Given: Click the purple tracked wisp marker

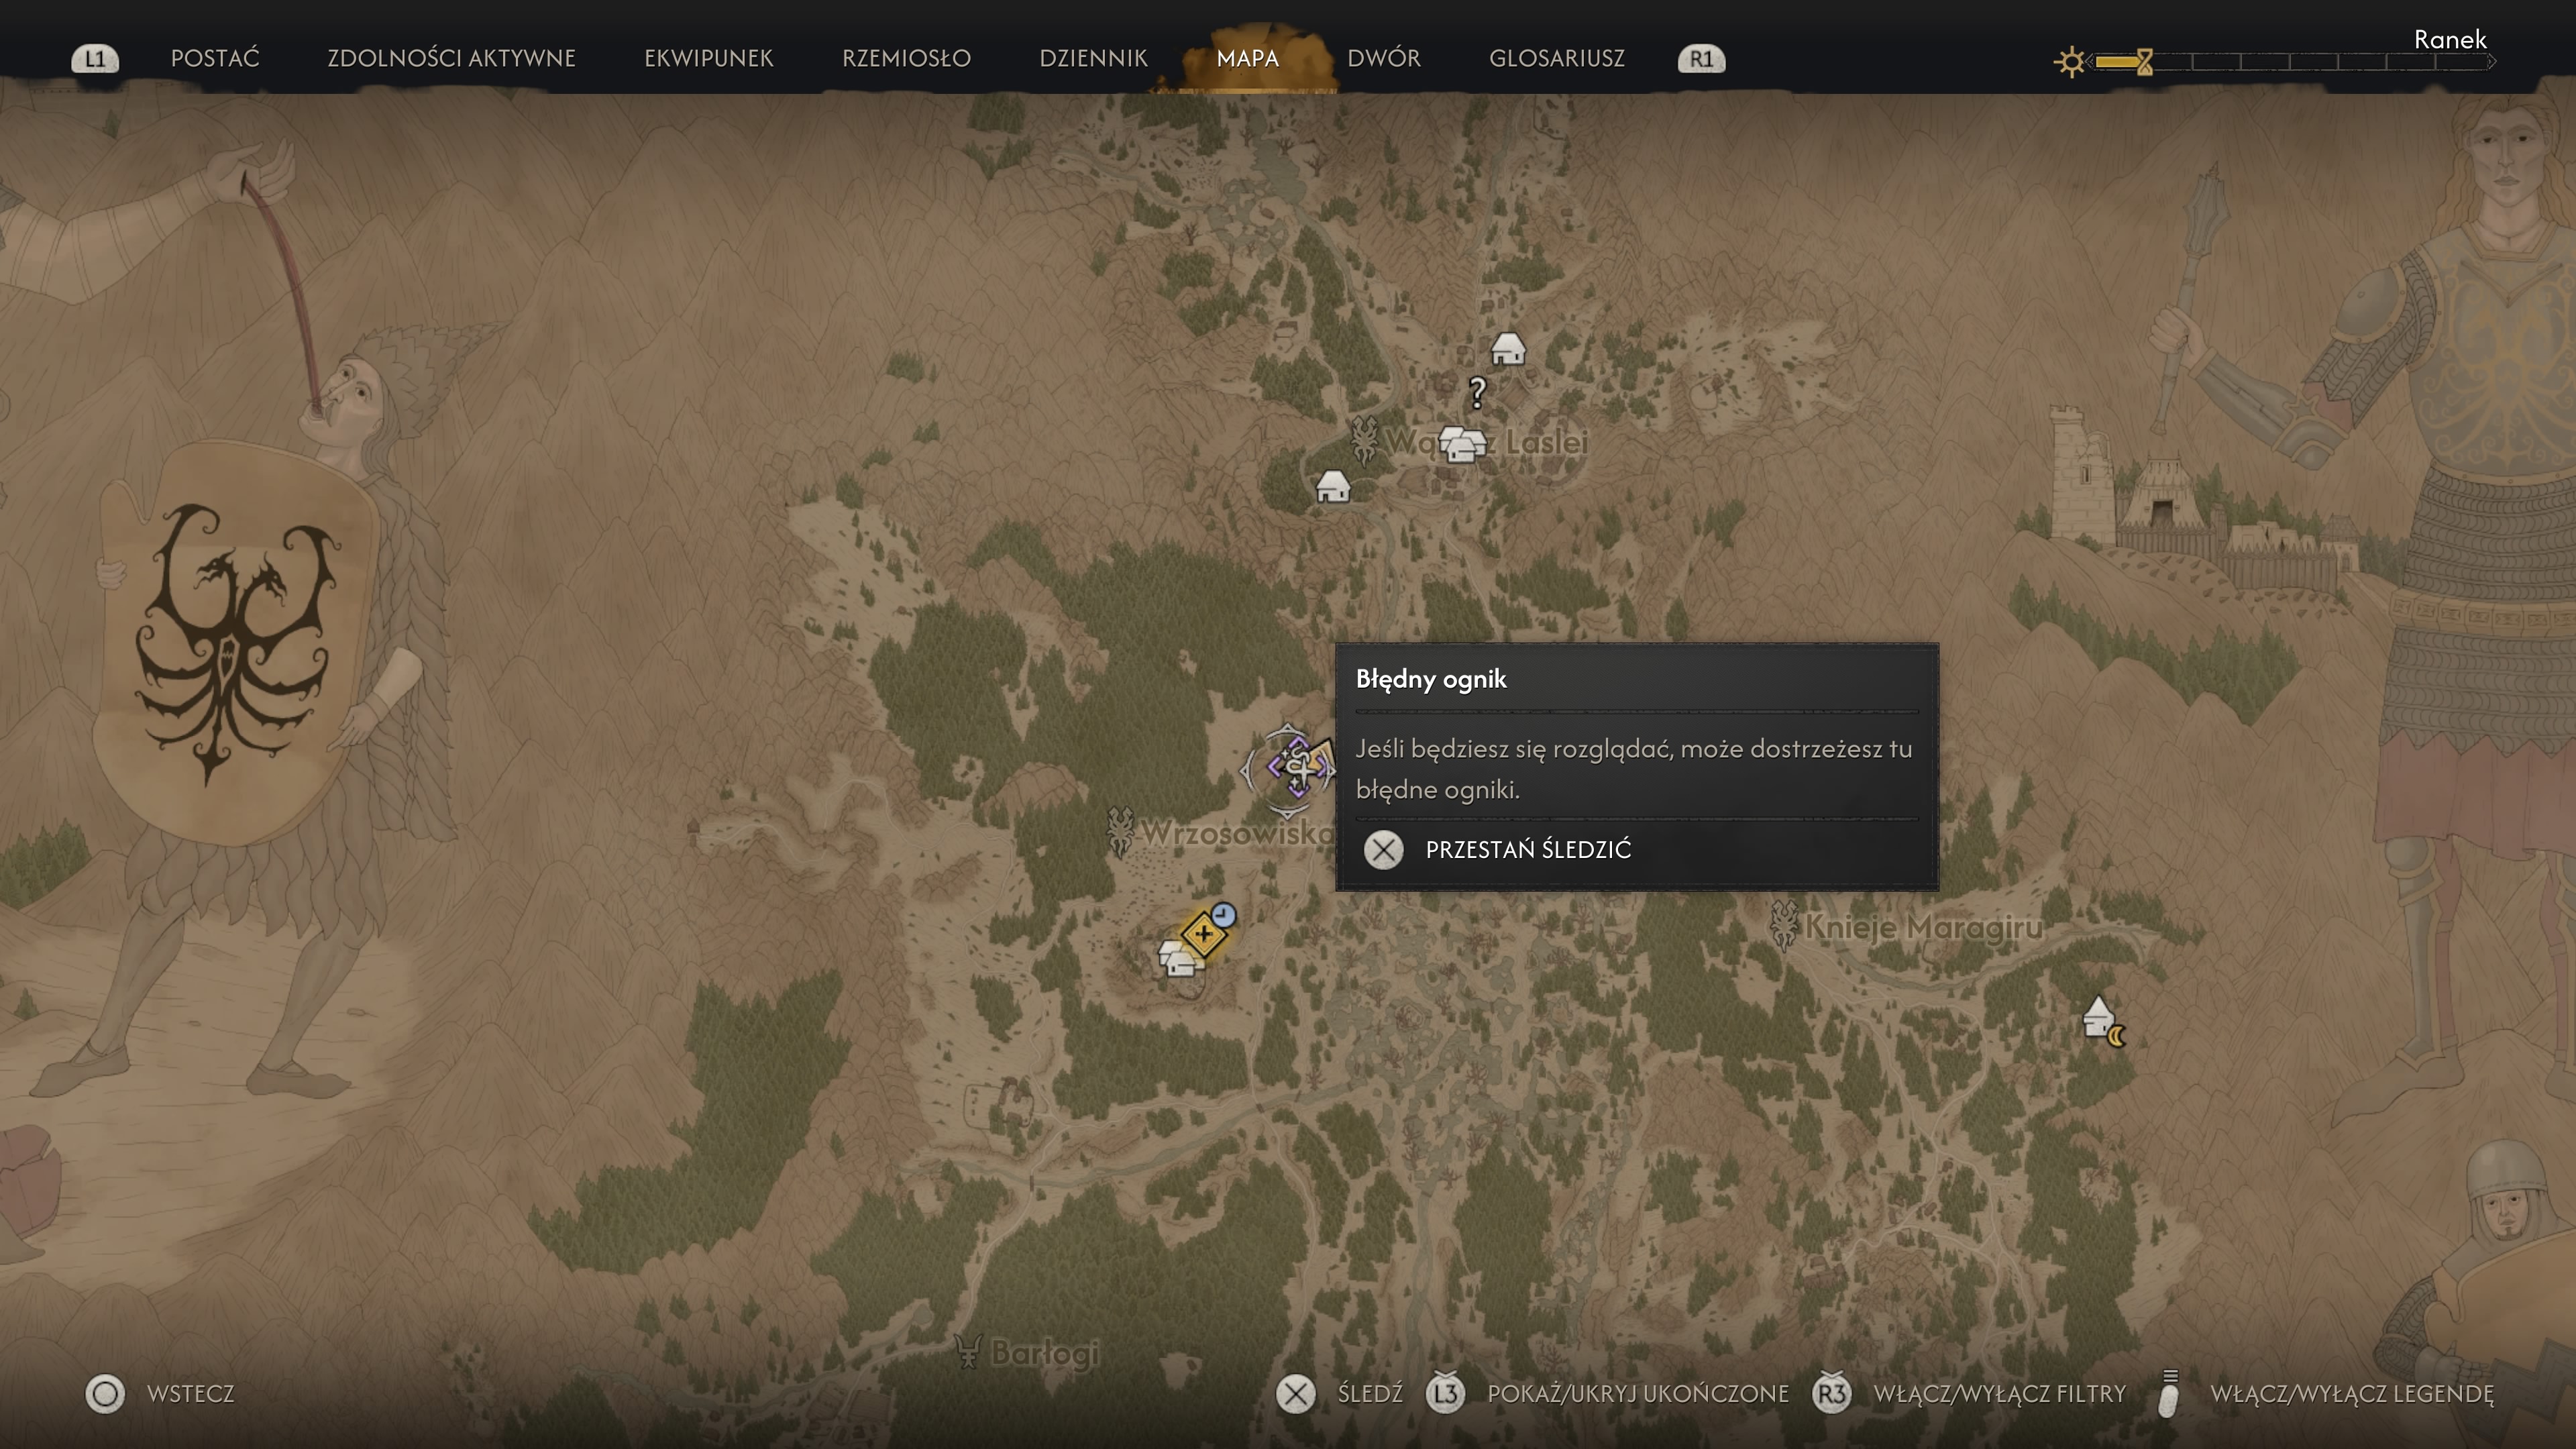Looking at the screenshot, I should pos(1297,768).
